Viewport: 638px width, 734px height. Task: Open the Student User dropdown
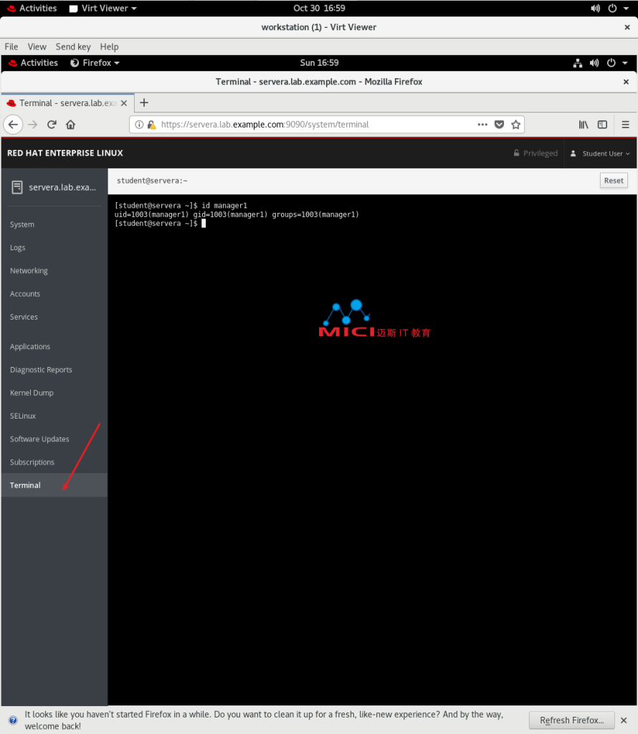point(600,153)
